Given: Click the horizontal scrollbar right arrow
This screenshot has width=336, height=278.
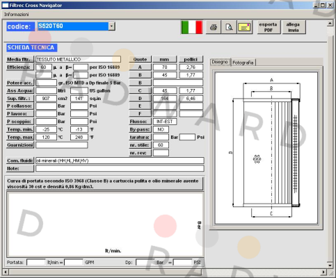Looking at the screenshot, I should [x=323, y=272].
